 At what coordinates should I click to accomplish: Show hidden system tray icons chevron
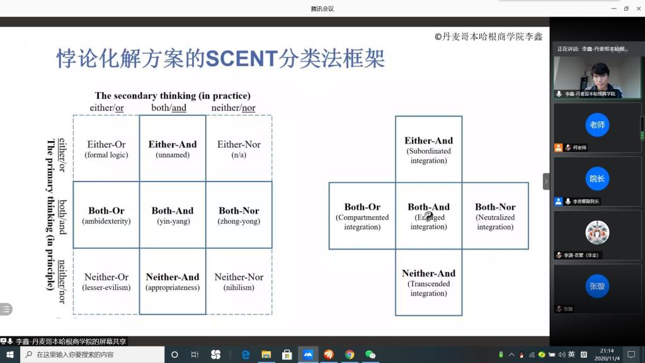click(511, 355)
